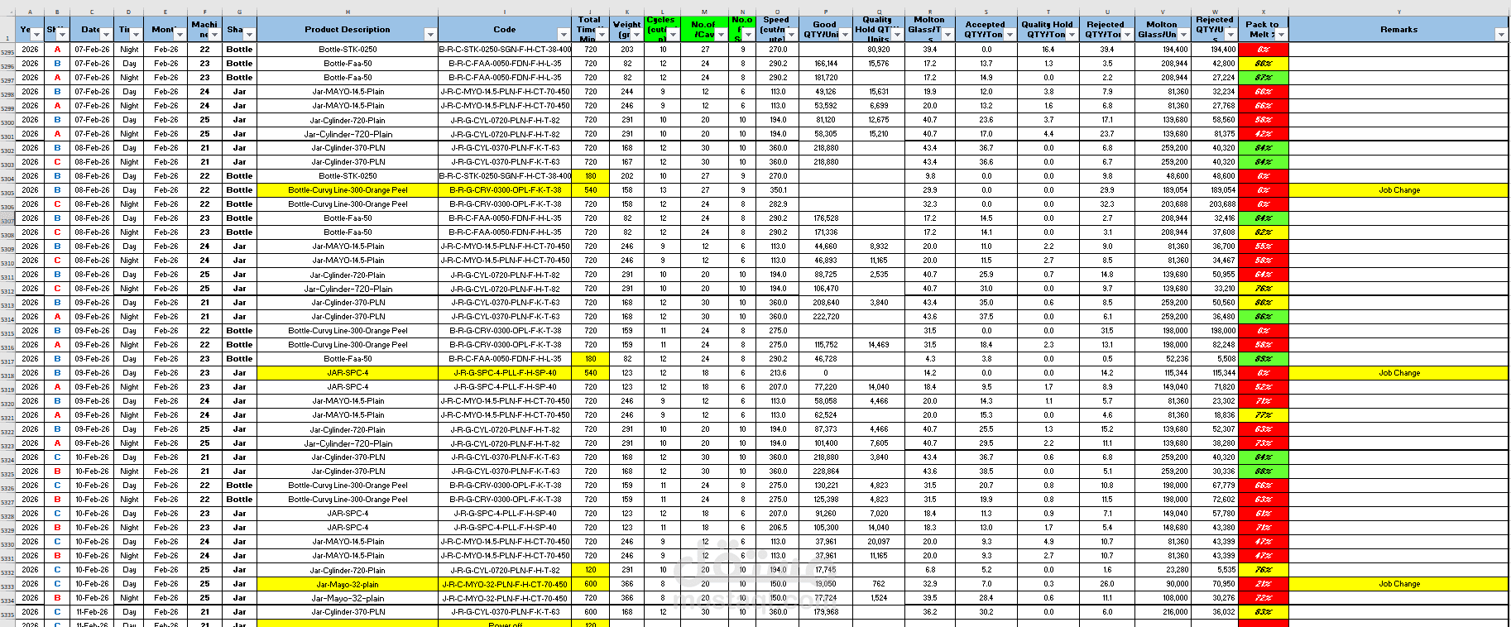Image resolution: width=1511 pixels, height=627 pixels.
Task: Click the 228,864 good quantity cell
Action: click(x=825, y=471)
